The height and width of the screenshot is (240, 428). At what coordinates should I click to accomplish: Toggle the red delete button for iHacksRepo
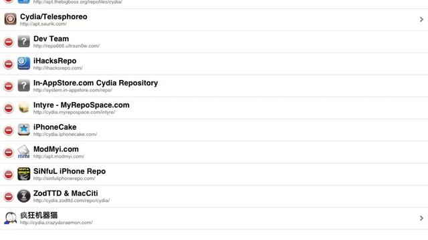pos(9,64)
